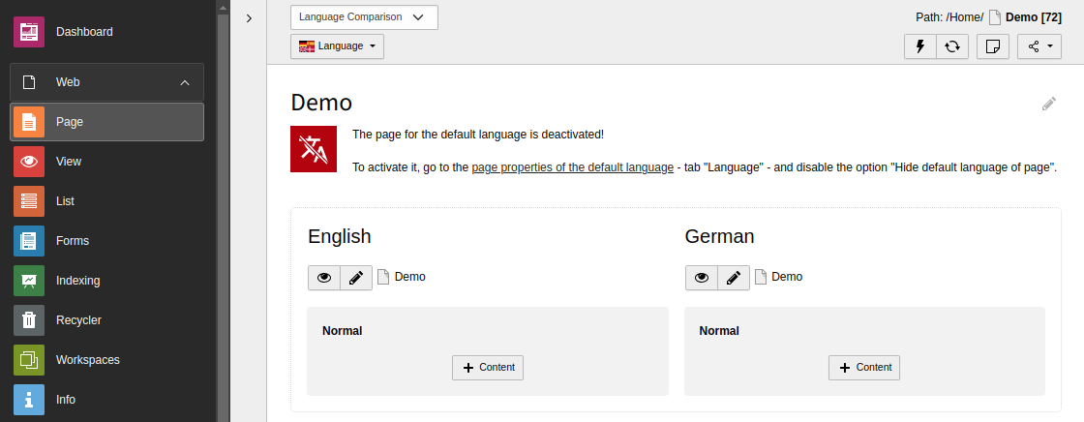Viewport: 1084px width, 422px height.
Task: Clear caches with the lightning bolt button
Action: (920, 46)
